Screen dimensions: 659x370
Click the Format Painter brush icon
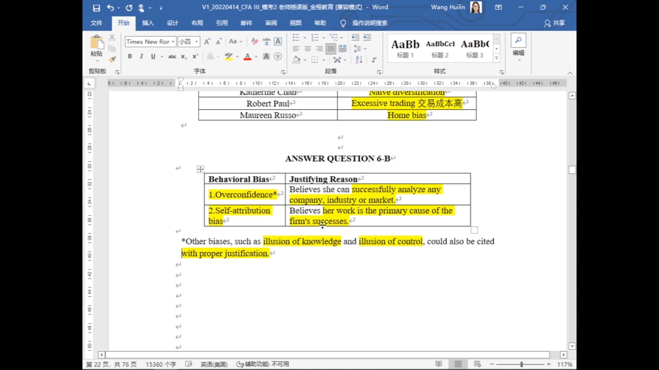coord(112,59)
